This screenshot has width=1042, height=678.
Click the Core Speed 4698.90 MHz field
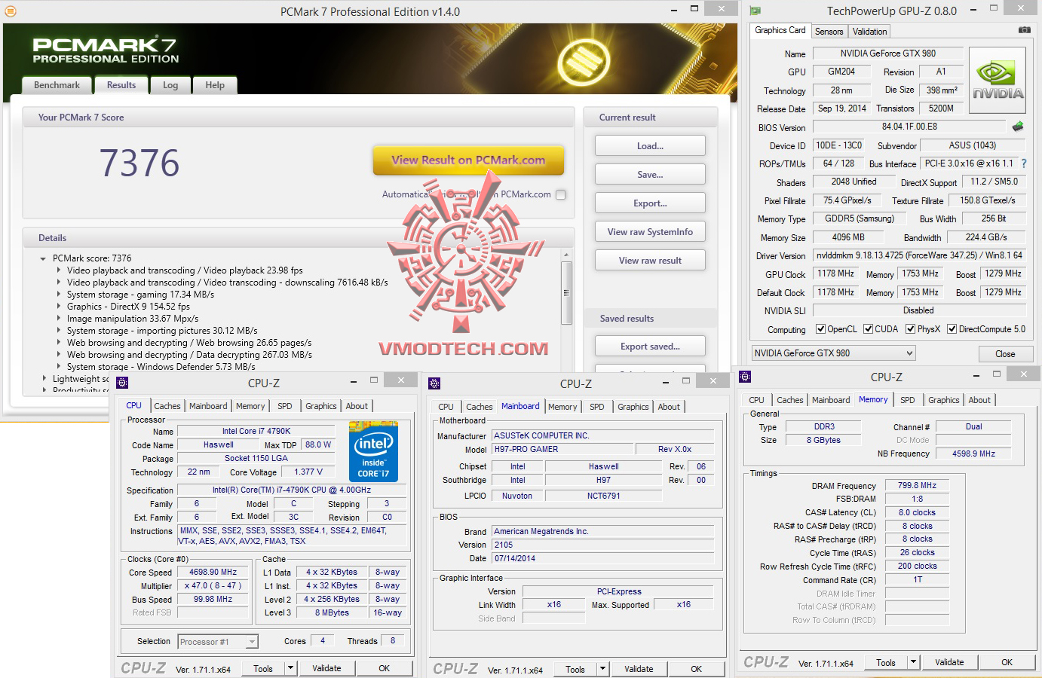click(213, 572)
